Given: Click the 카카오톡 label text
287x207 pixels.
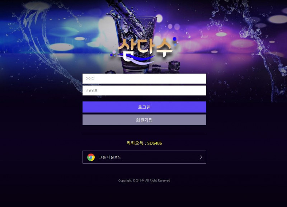Looking at the screenshot, I should pyautogui.click(x=135, y=143).
